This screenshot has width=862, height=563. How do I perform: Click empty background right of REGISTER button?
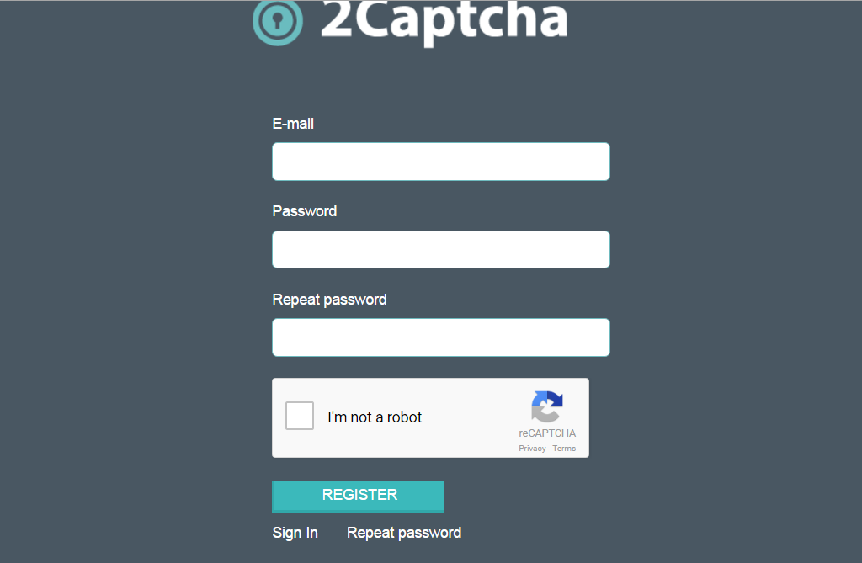[x=589, y=497]
